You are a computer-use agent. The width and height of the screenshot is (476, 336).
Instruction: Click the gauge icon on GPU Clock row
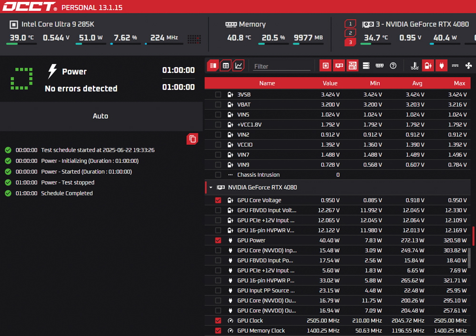pyautogui.click(x=230, y=321)
